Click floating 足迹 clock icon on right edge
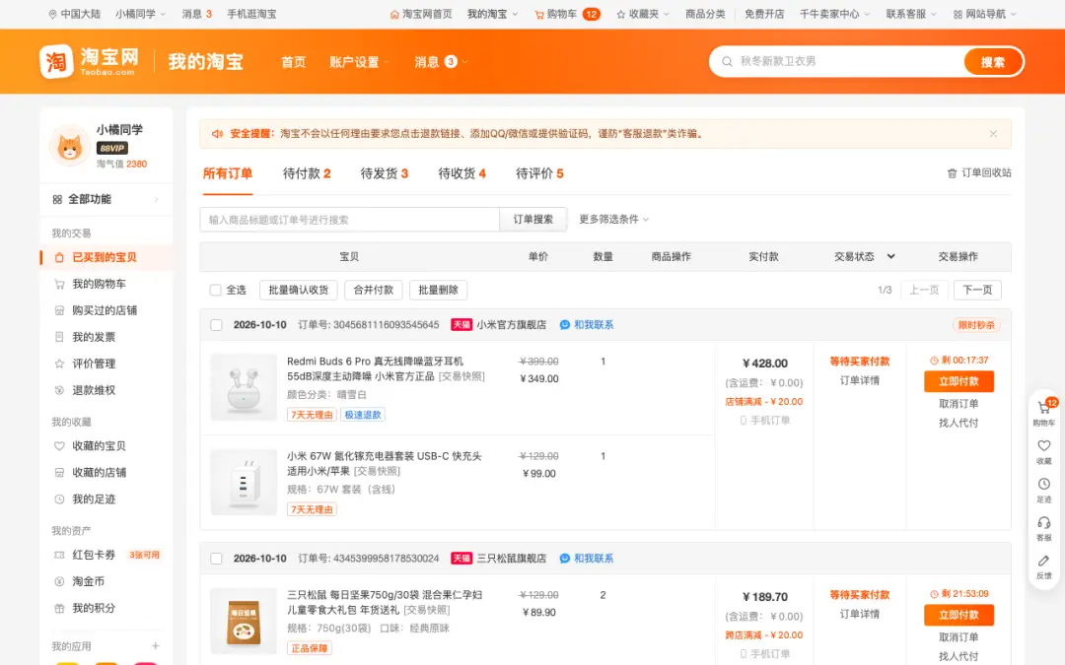The image size is (1065, 665). 1044,484
